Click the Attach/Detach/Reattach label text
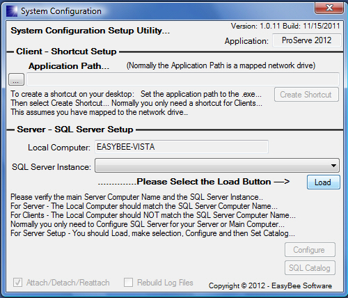The height and width of the screenshot is (298, 348). coord(68,283)
